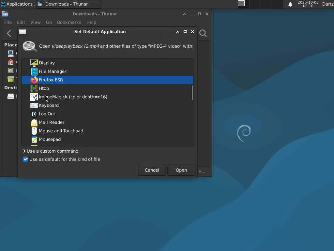Viewport: 334px width, 251px height.
Task: Select the 'Htop' list row text
Action: click(44, 88)
